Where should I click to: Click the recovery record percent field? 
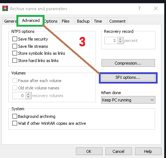point(111,41)
